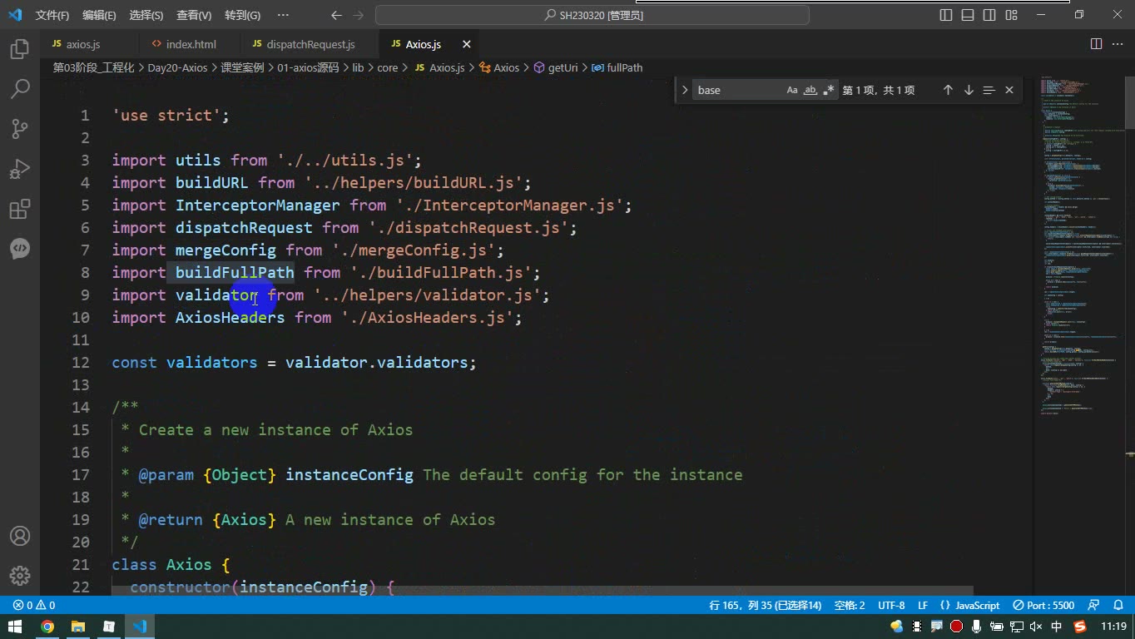Close the find widget
1135x639 pixels.
[x=1009, y=90]
